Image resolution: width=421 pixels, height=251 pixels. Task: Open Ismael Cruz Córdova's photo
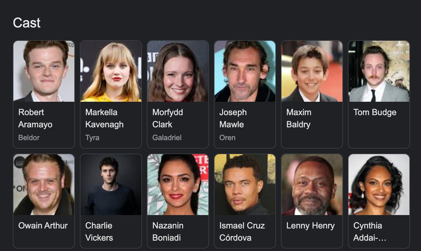245,185
